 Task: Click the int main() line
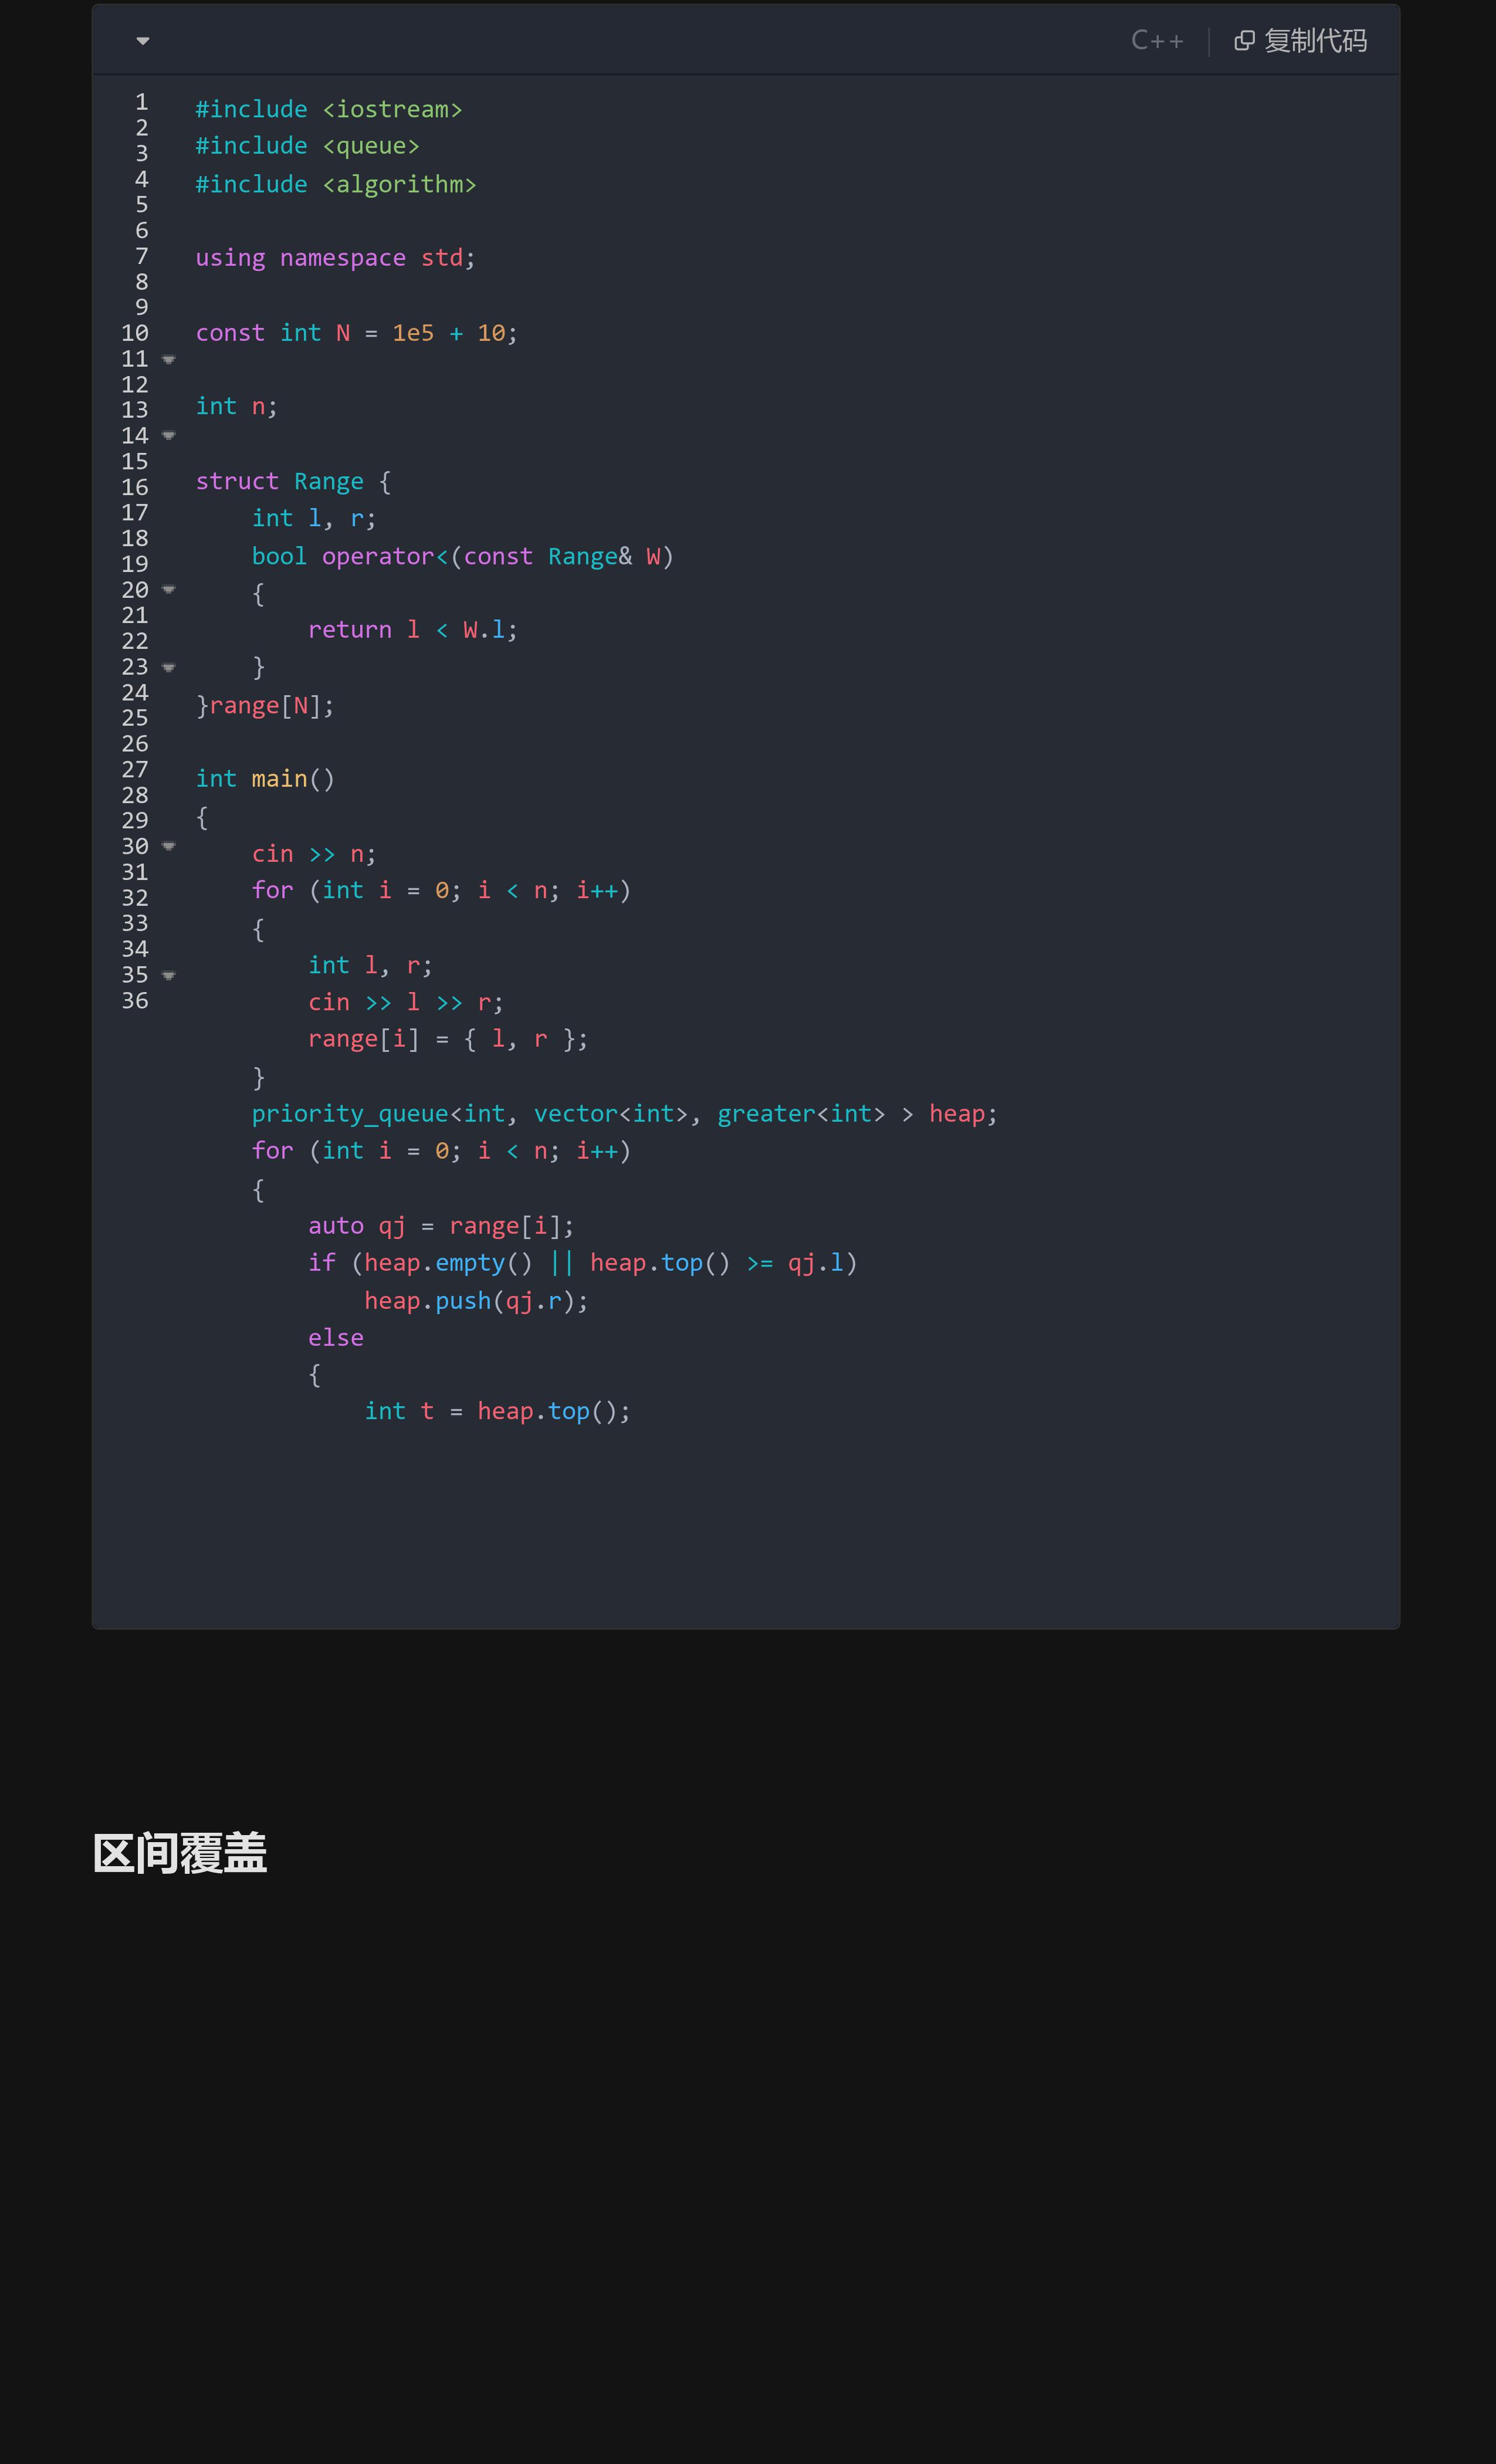tap(265, 779)
